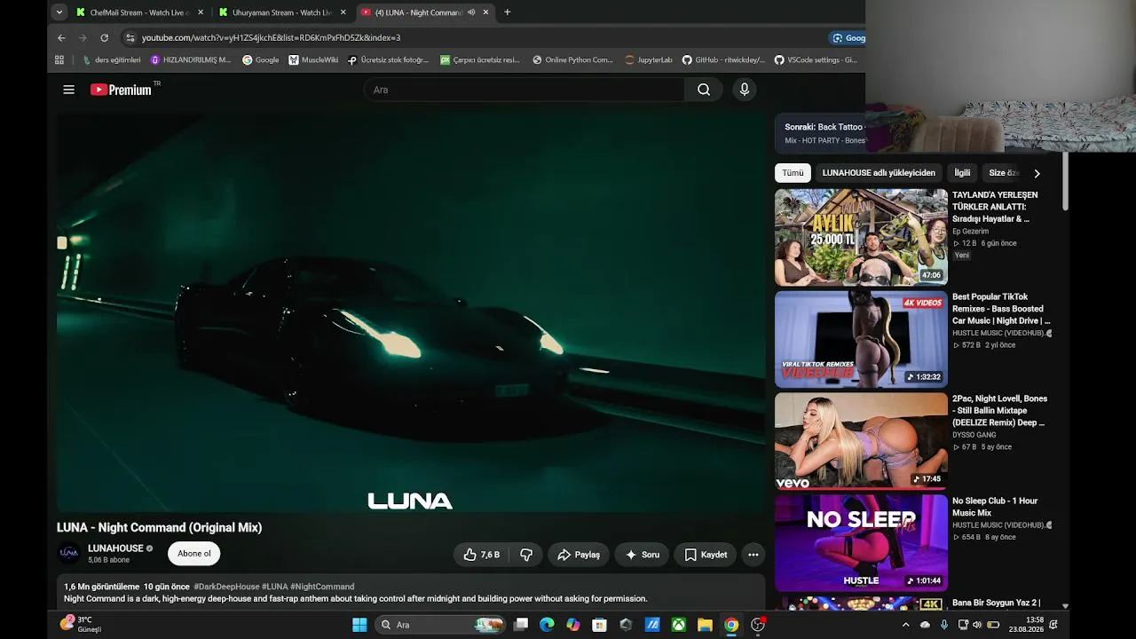Open the JupyterLab bookmark
Viewport: 1136px width, 639px height.
click(649, 60)
